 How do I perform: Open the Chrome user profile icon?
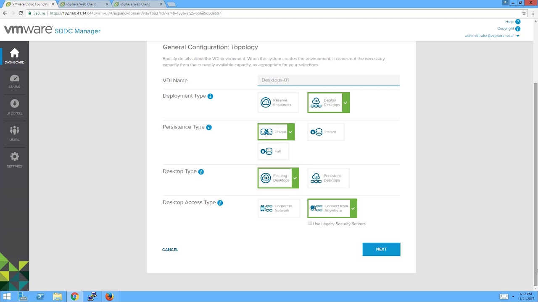click(505, 3)
